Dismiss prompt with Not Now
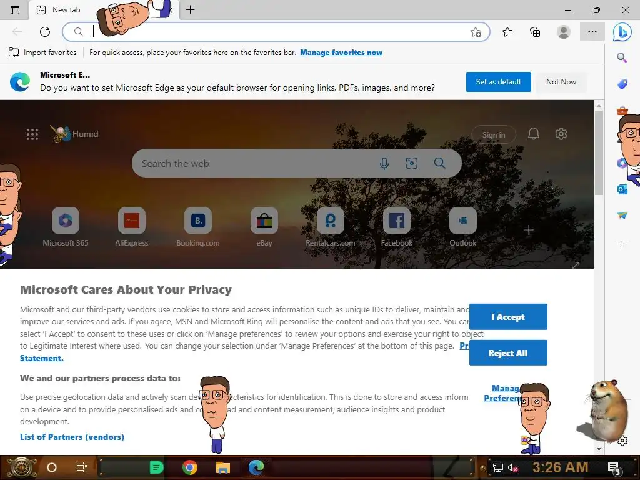Viewport: 640px width, 480px height. tap(561, 82)
